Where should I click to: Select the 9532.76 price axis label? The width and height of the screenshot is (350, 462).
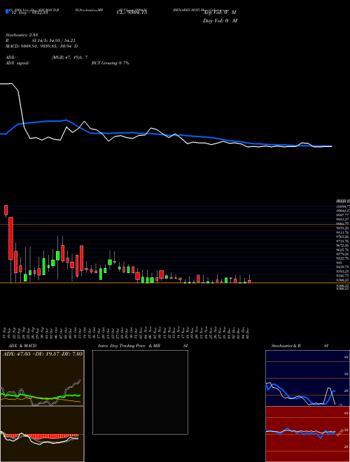click(343, 258)
